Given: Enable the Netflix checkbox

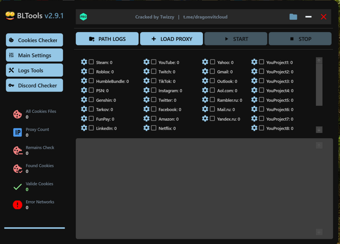Looking at the screenshot, I should 154,128.
